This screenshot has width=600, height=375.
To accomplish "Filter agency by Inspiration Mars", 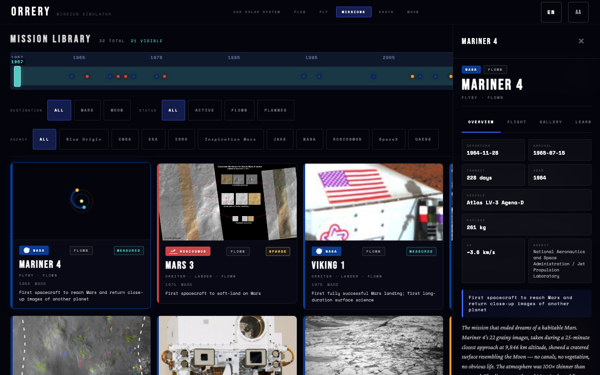I will [x=231, y=139].
